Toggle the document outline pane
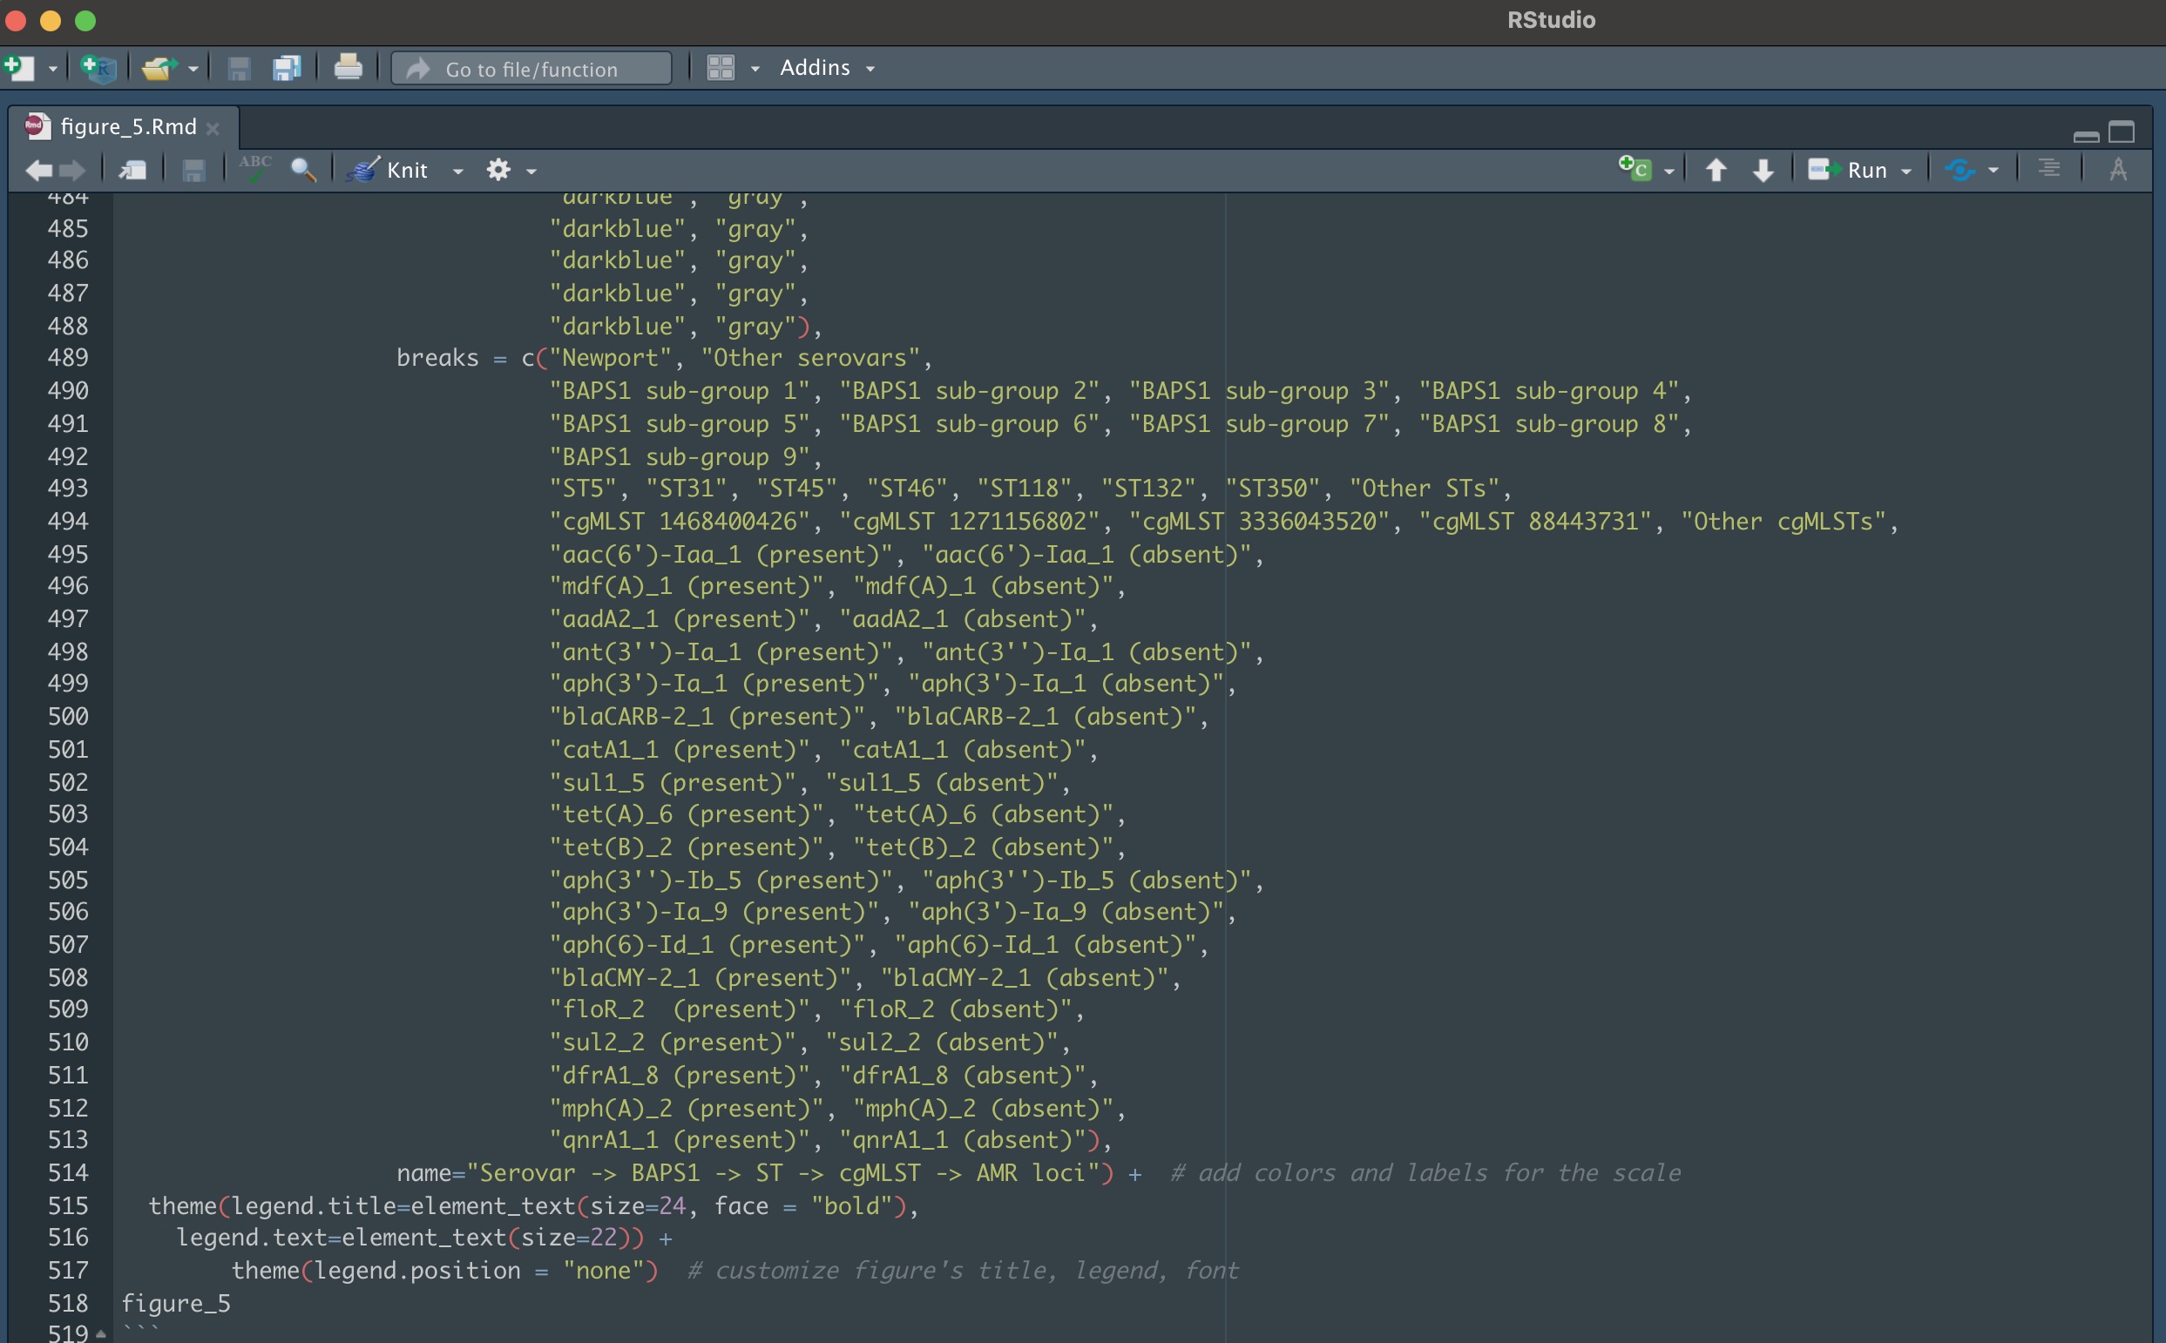This screenshot has height=1343, width=2166. 2048,169
